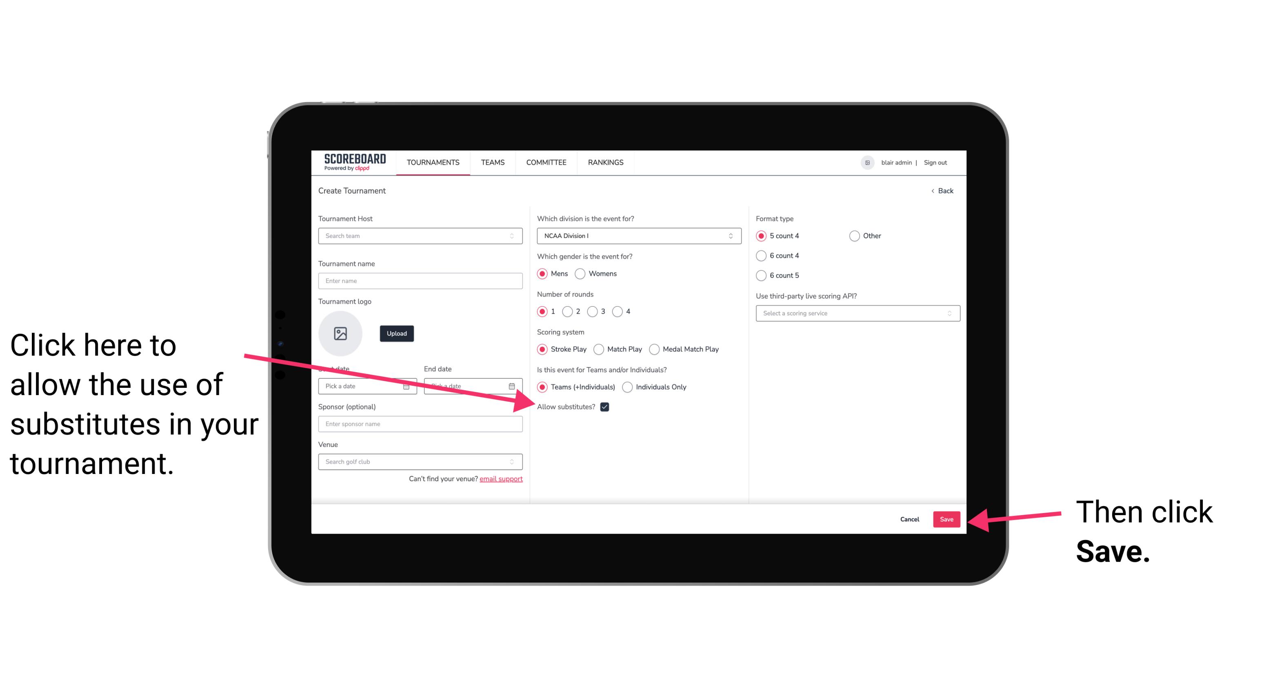The width and height of the screenshot is (1273, 685).
Task: Click the Venue search dropdown icon
Action: tap(515, 462)
